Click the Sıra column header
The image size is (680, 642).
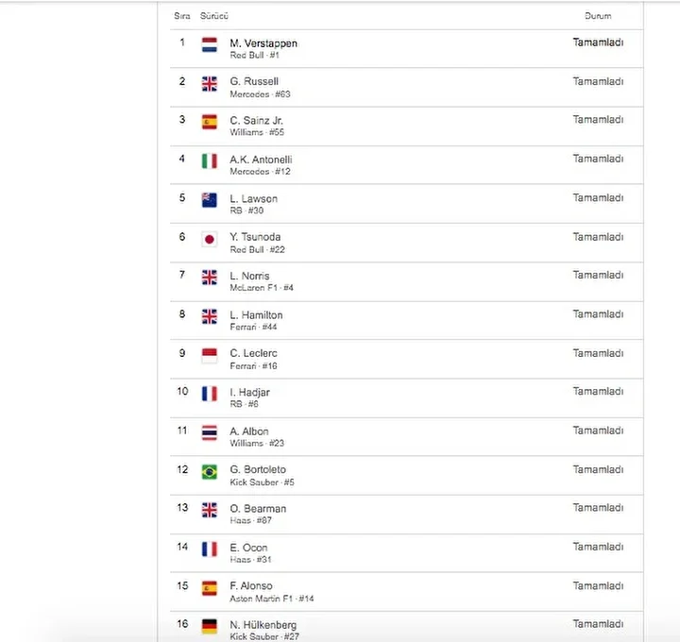182,16
